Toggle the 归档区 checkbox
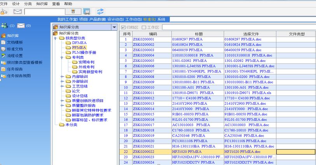The image size is (316, 165). tap(124, 27)
